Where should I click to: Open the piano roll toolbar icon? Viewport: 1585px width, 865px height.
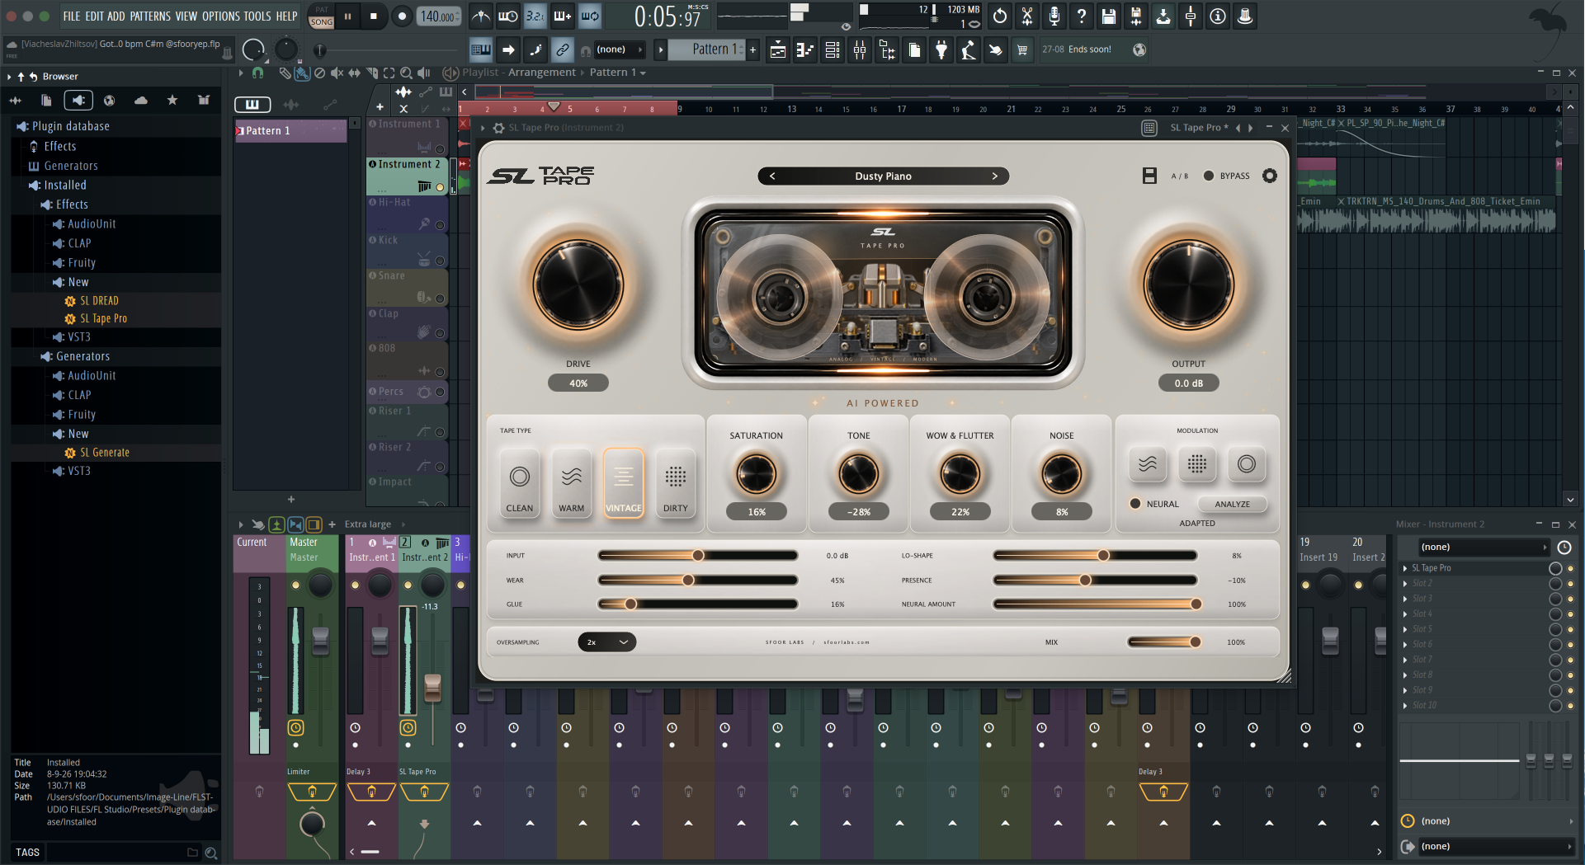[x=805, y=50]
